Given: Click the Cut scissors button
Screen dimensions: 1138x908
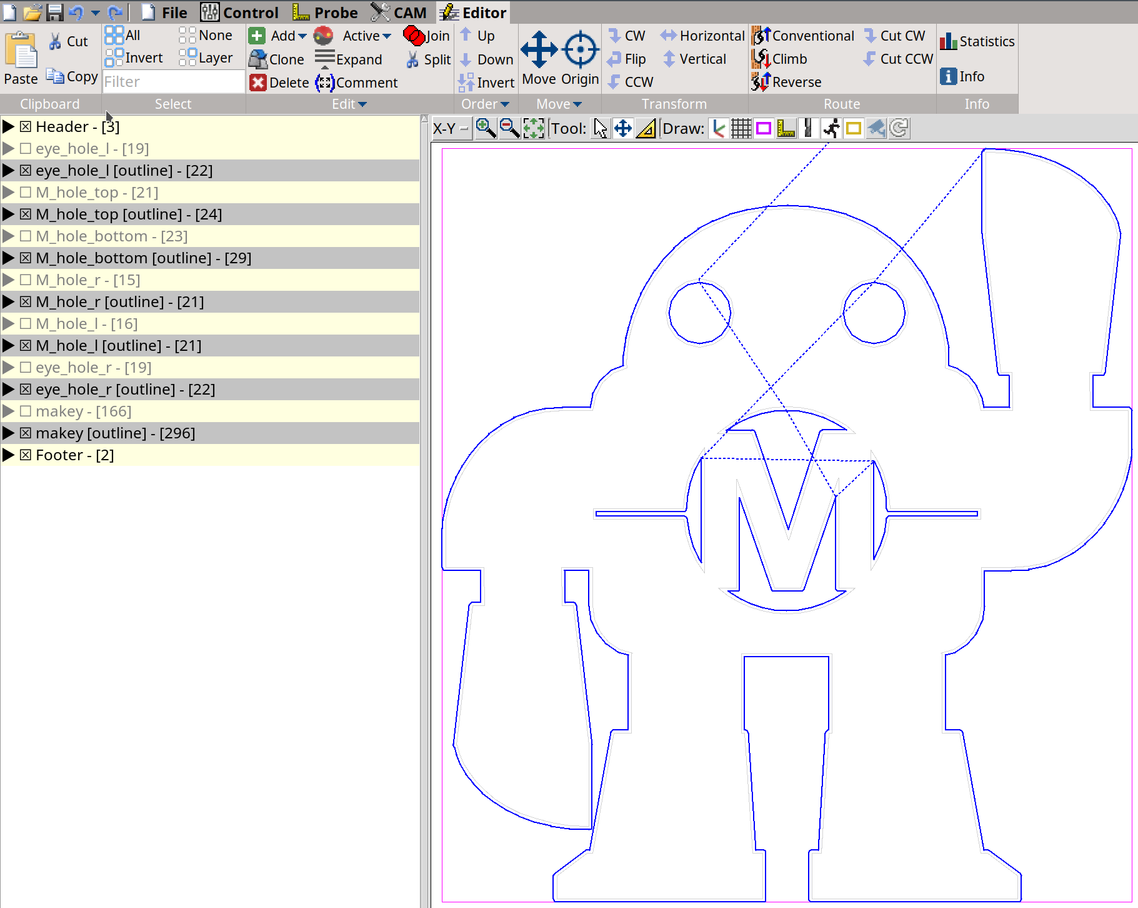Looking at the screenshot, I should pos(69,41).
